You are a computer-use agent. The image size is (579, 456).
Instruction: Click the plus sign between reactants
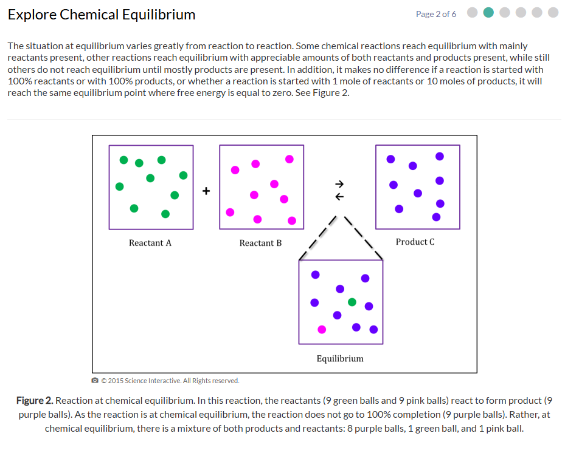[206, 191]
